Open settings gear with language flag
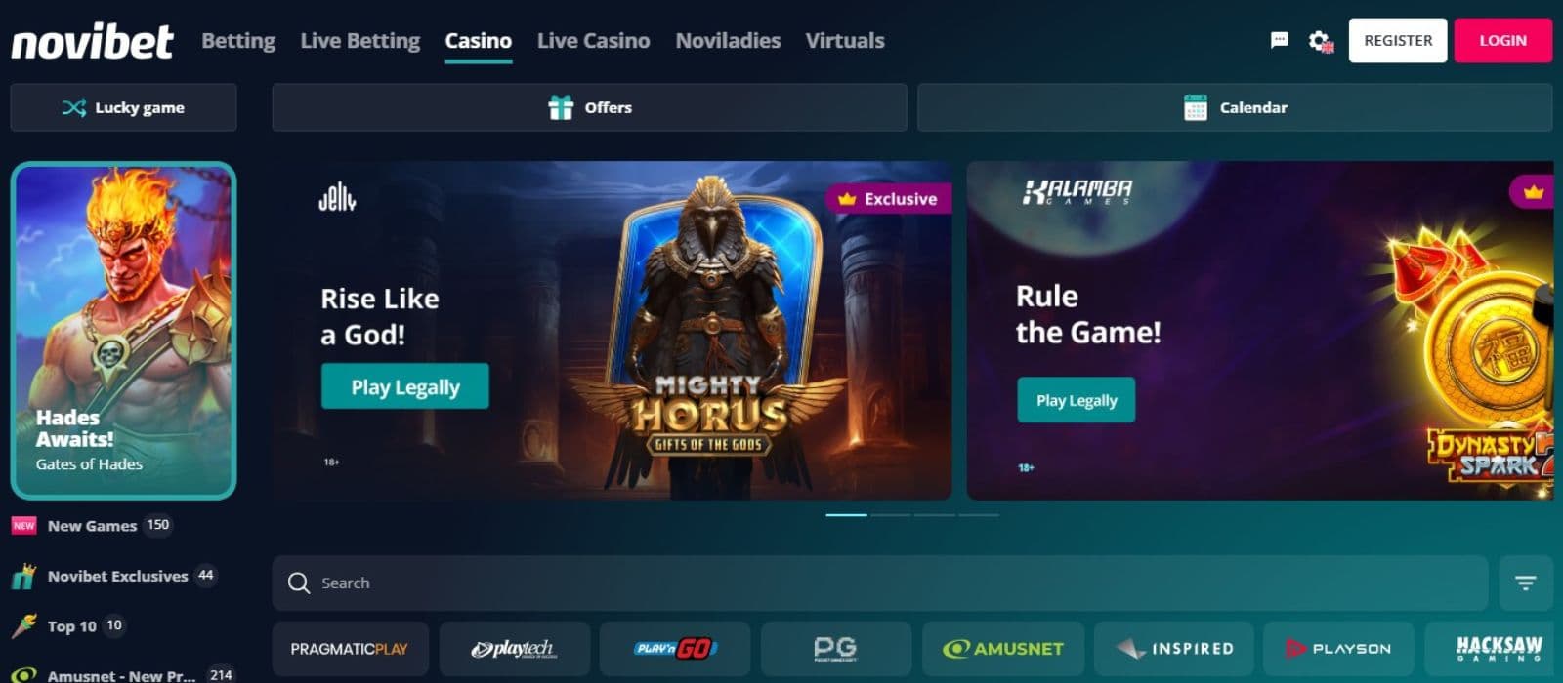 click(x=1321, y=41)
